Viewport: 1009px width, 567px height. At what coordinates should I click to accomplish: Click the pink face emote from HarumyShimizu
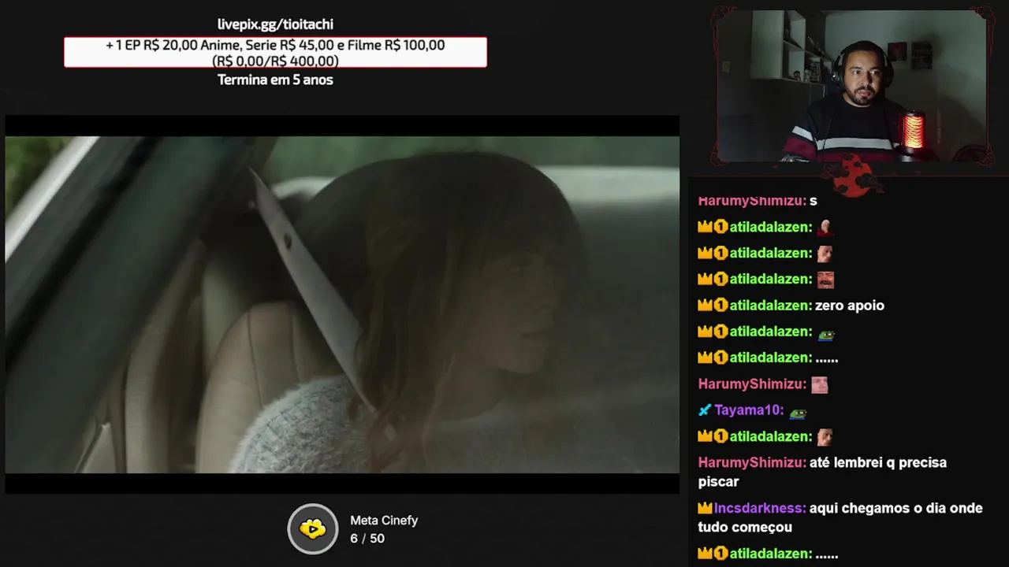[820, 385]
